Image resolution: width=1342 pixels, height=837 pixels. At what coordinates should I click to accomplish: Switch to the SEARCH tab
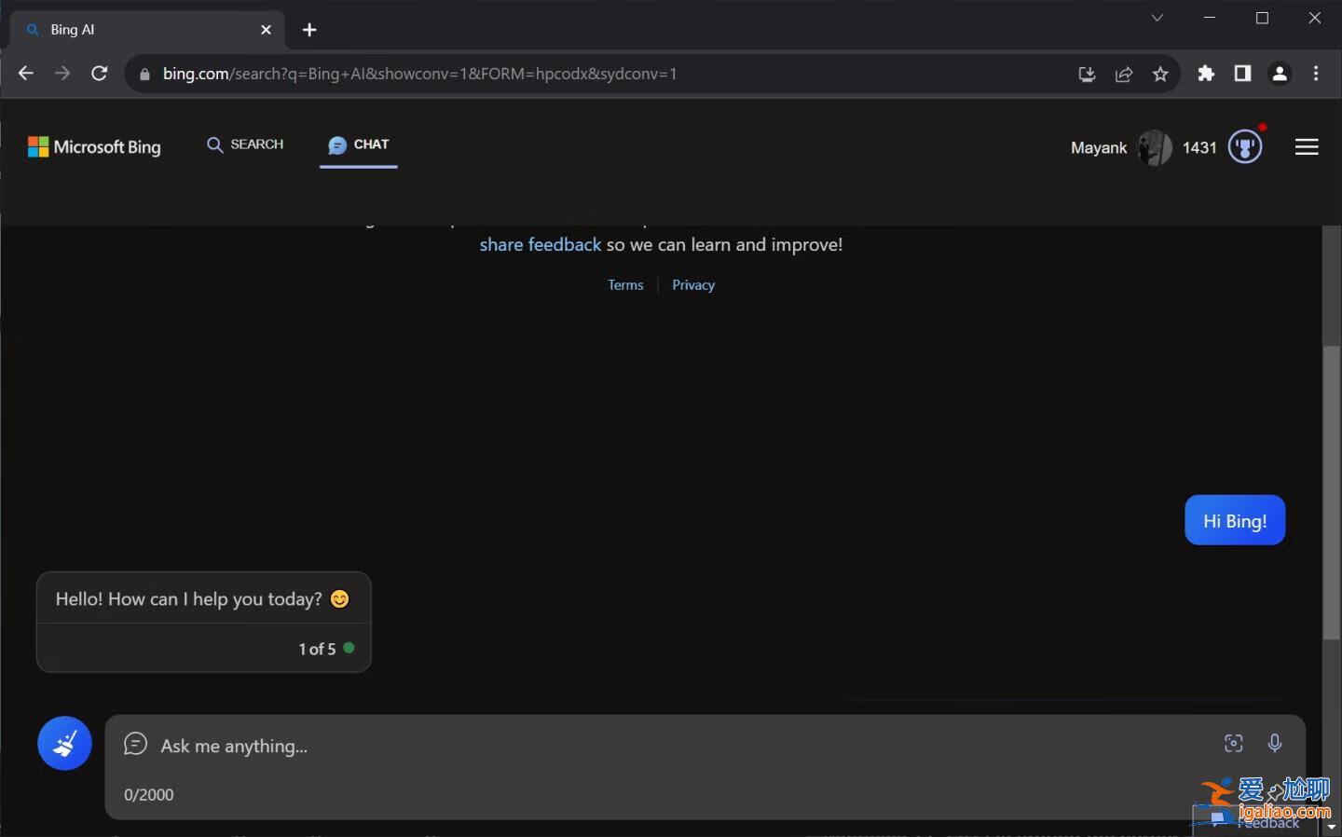[245, 144]
